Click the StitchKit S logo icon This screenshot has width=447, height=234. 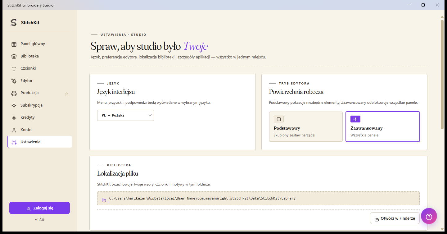[13, 22]
